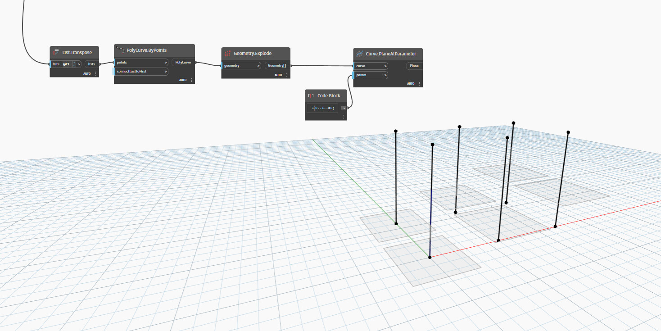Click the Code Block output port arrow
The image size is (661, 331).
click(x=344, y=108)
